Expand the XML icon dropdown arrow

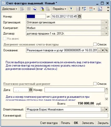pyautogui.click(x=94, y=9)
